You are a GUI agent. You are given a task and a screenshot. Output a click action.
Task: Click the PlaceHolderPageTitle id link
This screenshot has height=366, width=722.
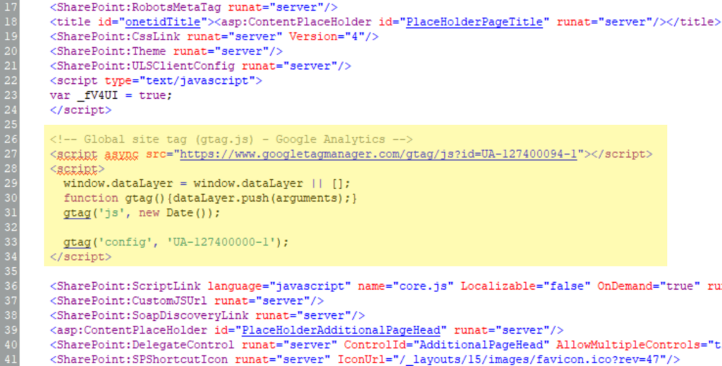coord(475,22)
